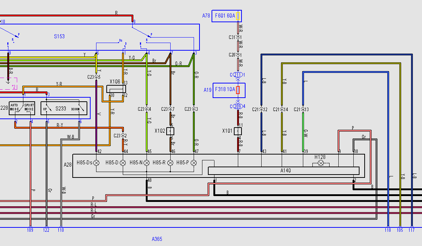The height and width of the screenshot is (246, 422).
Task: Click the yellow F601 60A fuse symbol
Action: click(238, 16)
